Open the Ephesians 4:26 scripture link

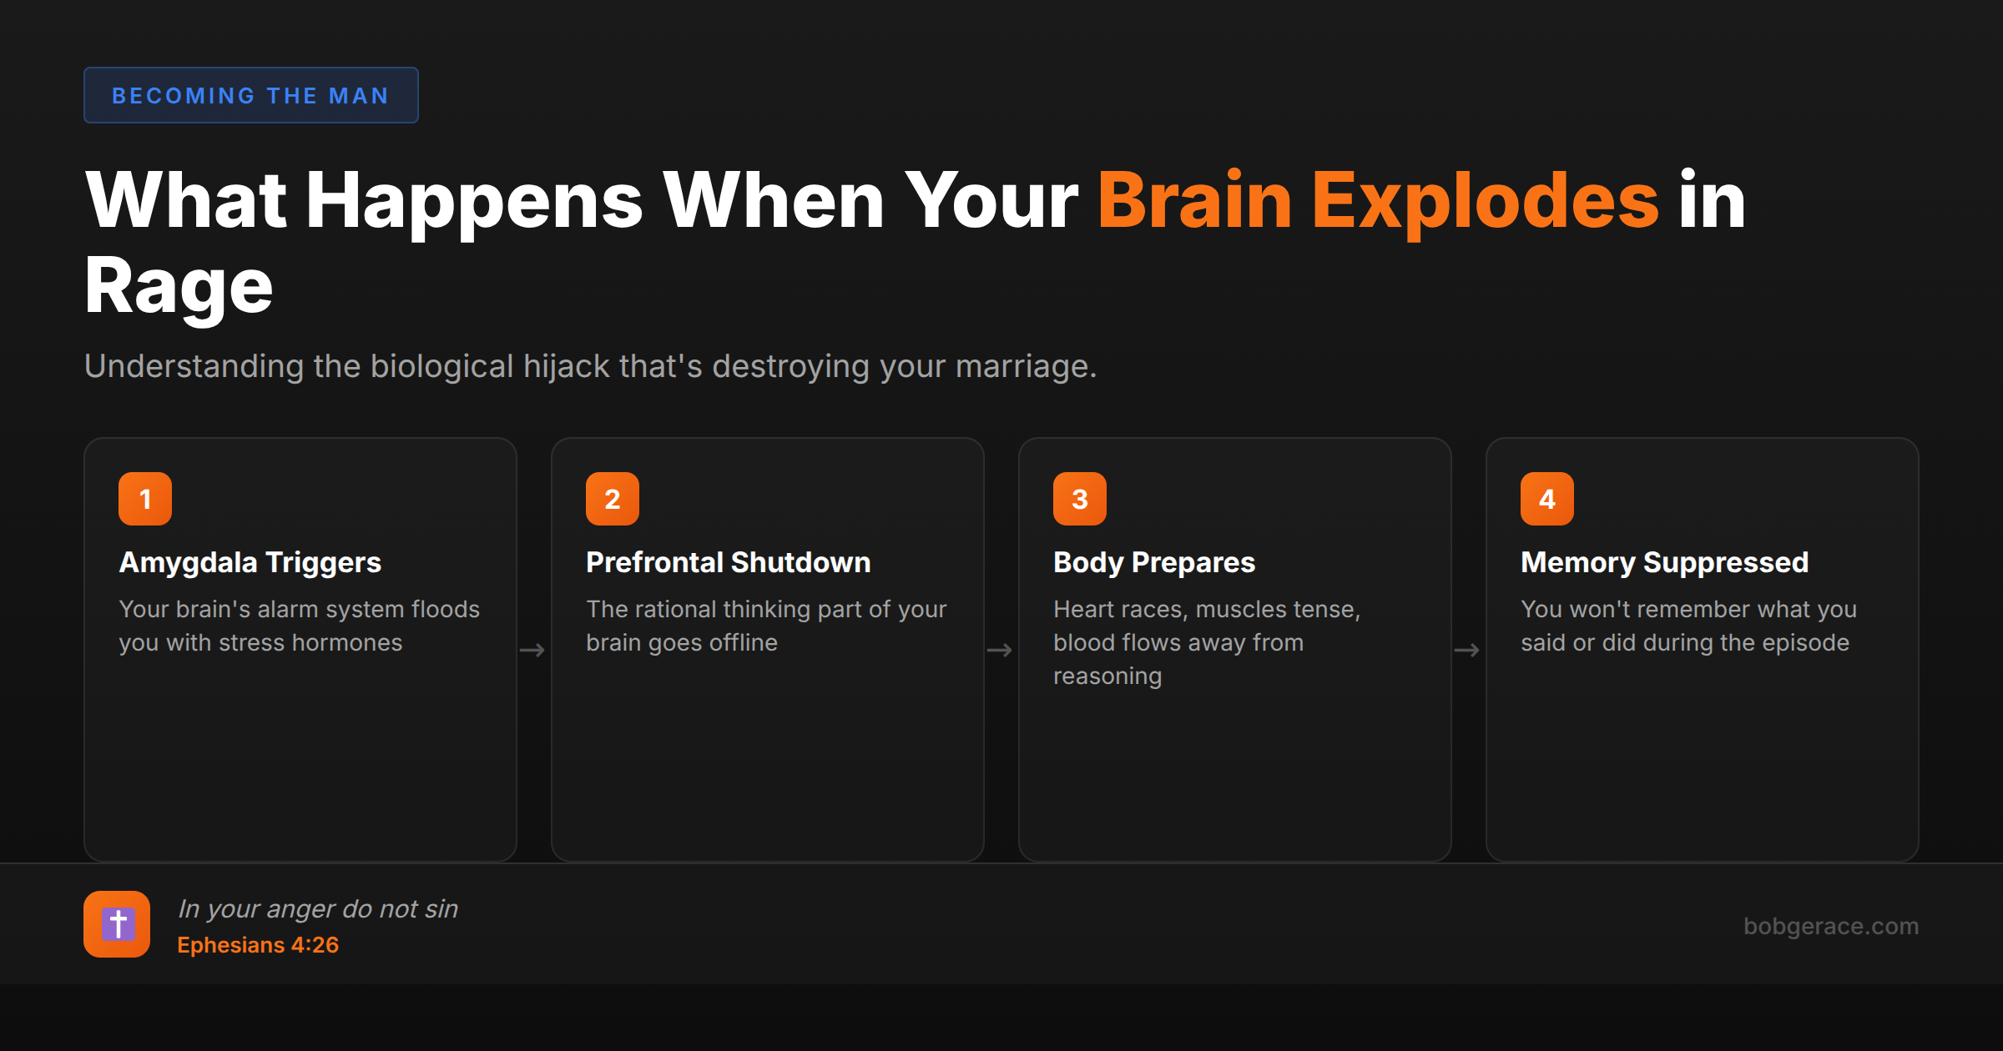[x=258, y=945]
